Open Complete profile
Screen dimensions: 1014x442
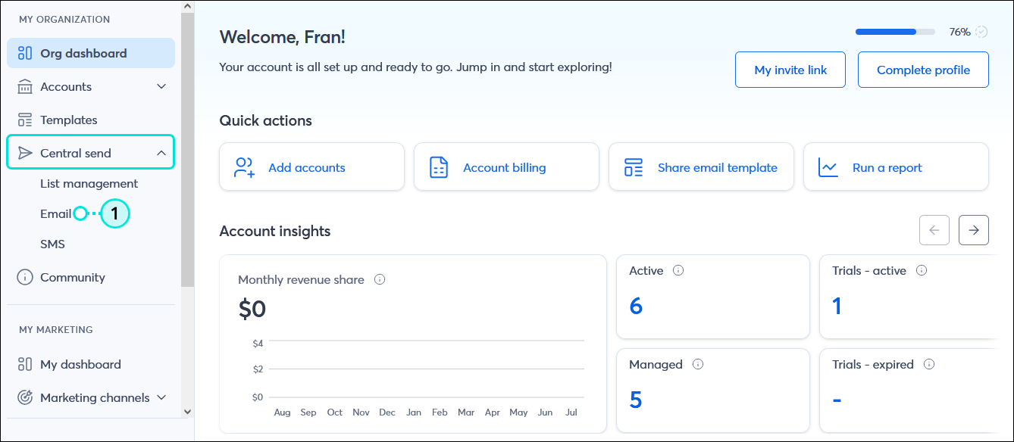923,69
